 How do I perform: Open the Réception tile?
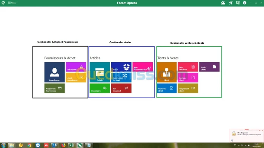(76, 67)
